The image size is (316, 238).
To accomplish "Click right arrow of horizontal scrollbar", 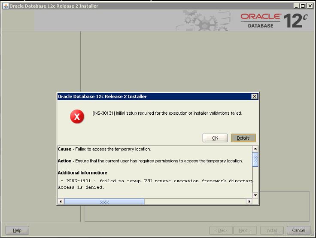I will [249, 201].
